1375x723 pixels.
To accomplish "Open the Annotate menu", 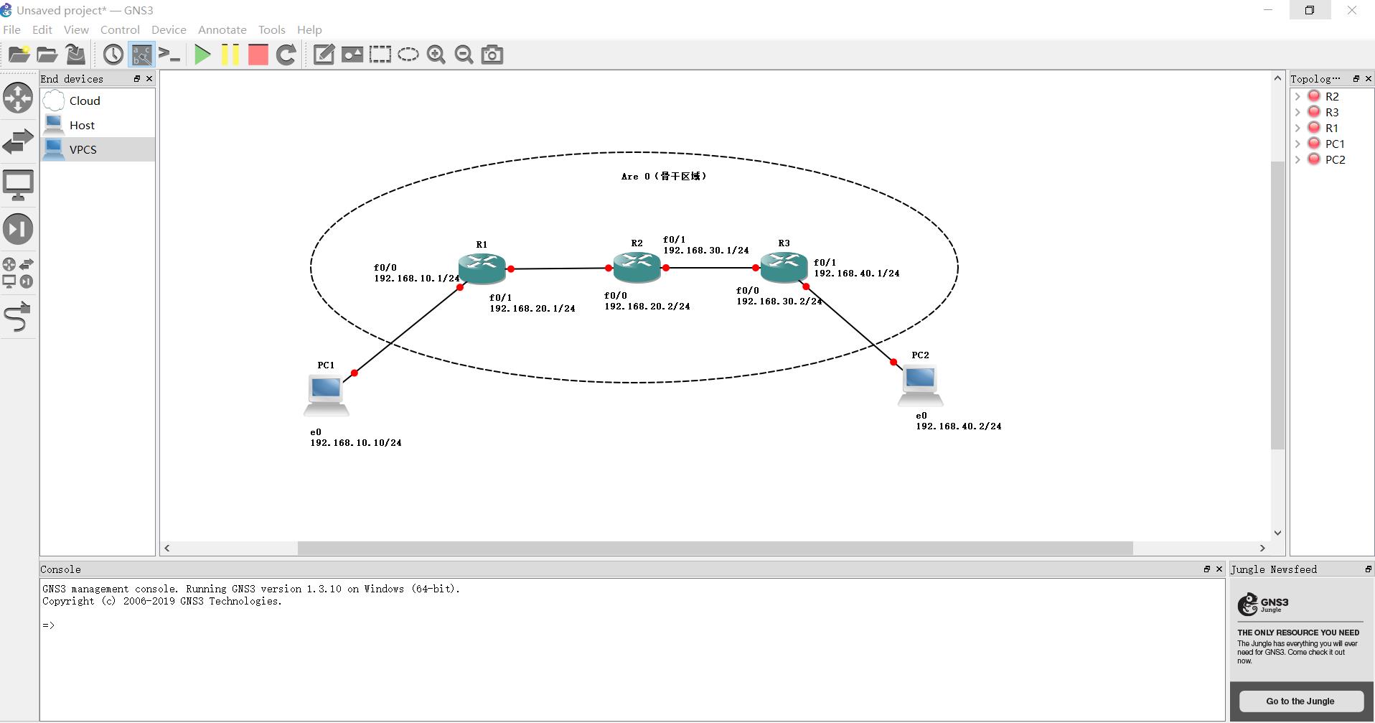I will tap(221, 29).
